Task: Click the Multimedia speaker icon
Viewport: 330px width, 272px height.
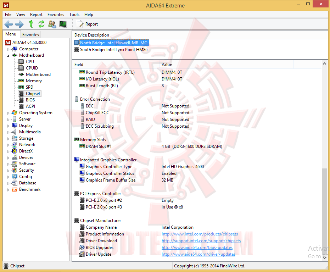Action: click(14, 132)
